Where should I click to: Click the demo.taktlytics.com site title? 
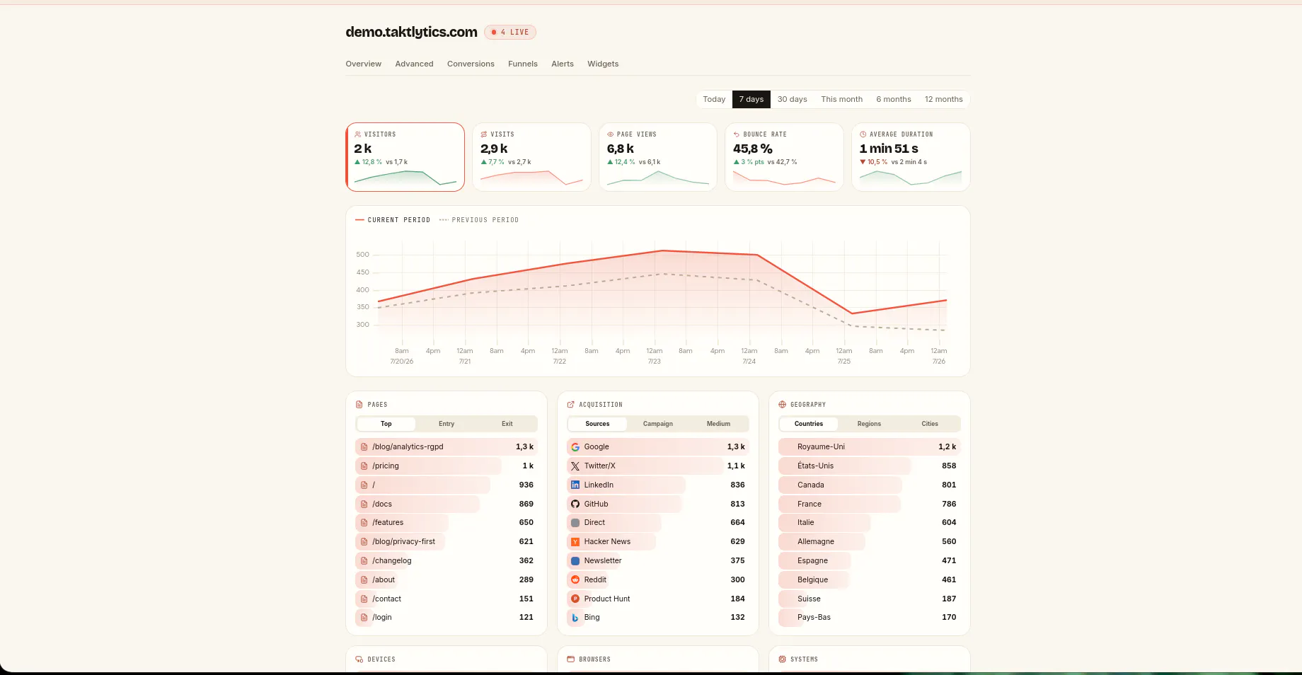coord(411,32)
